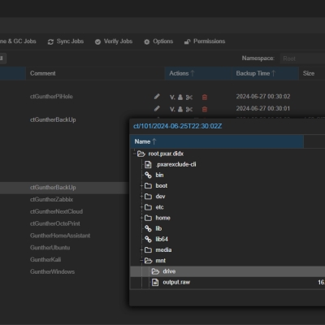This screenshot has width=325, height=325.
Task: Open the Verify Jobs tab
Action: (114, 41)
